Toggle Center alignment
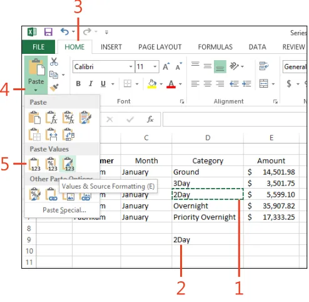Viewport: 309px width, 302px height. coord(208,84)
